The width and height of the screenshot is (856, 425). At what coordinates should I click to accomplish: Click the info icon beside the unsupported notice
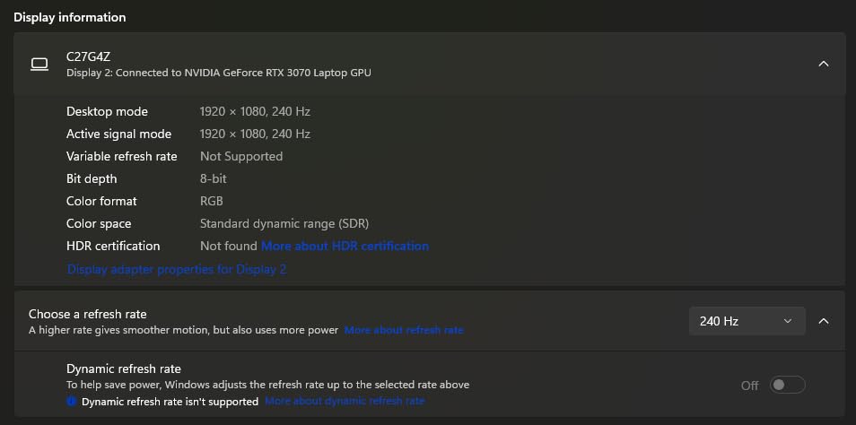point(72,402)
